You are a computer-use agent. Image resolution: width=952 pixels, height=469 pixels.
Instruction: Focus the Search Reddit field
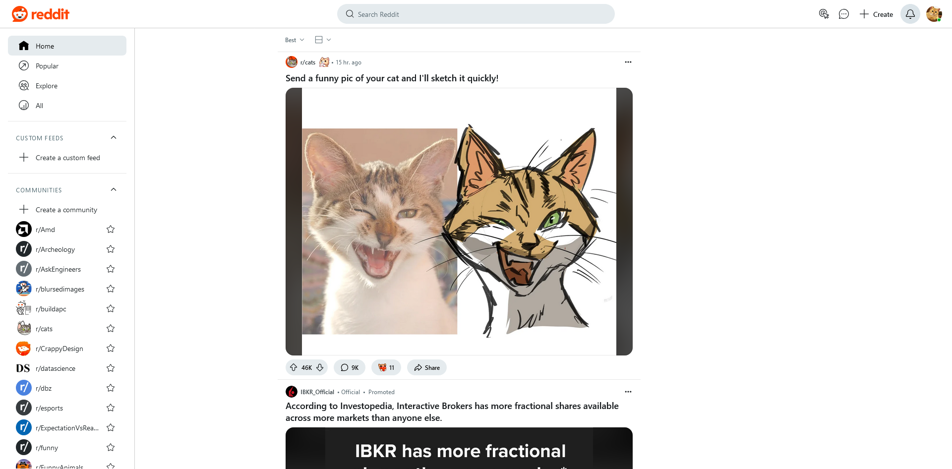[476, 14]
